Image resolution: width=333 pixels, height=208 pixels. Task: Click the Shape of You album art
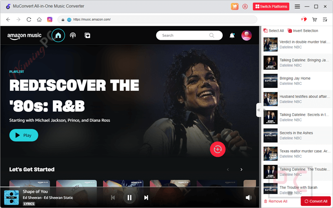point(11,198)
